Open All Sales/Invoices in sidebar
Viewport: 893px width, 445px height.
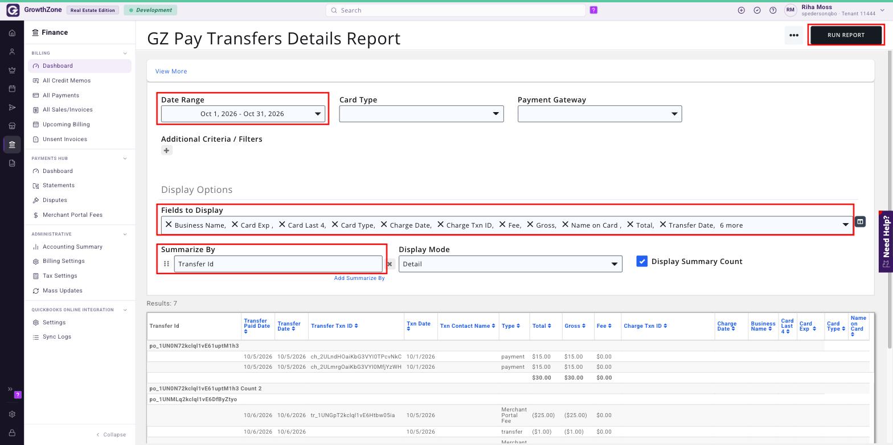click(67, 110)
